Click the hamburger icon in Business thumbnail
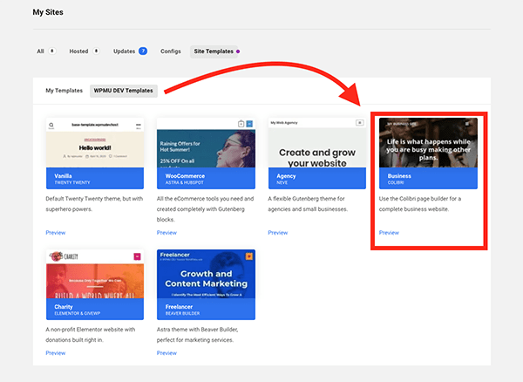 click(467, 124)
